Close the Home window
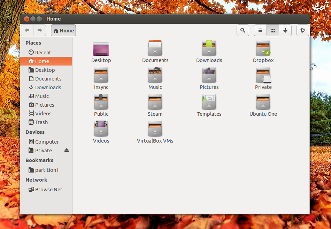The height and width of the screenshot is (229, 331). [26, 19]
